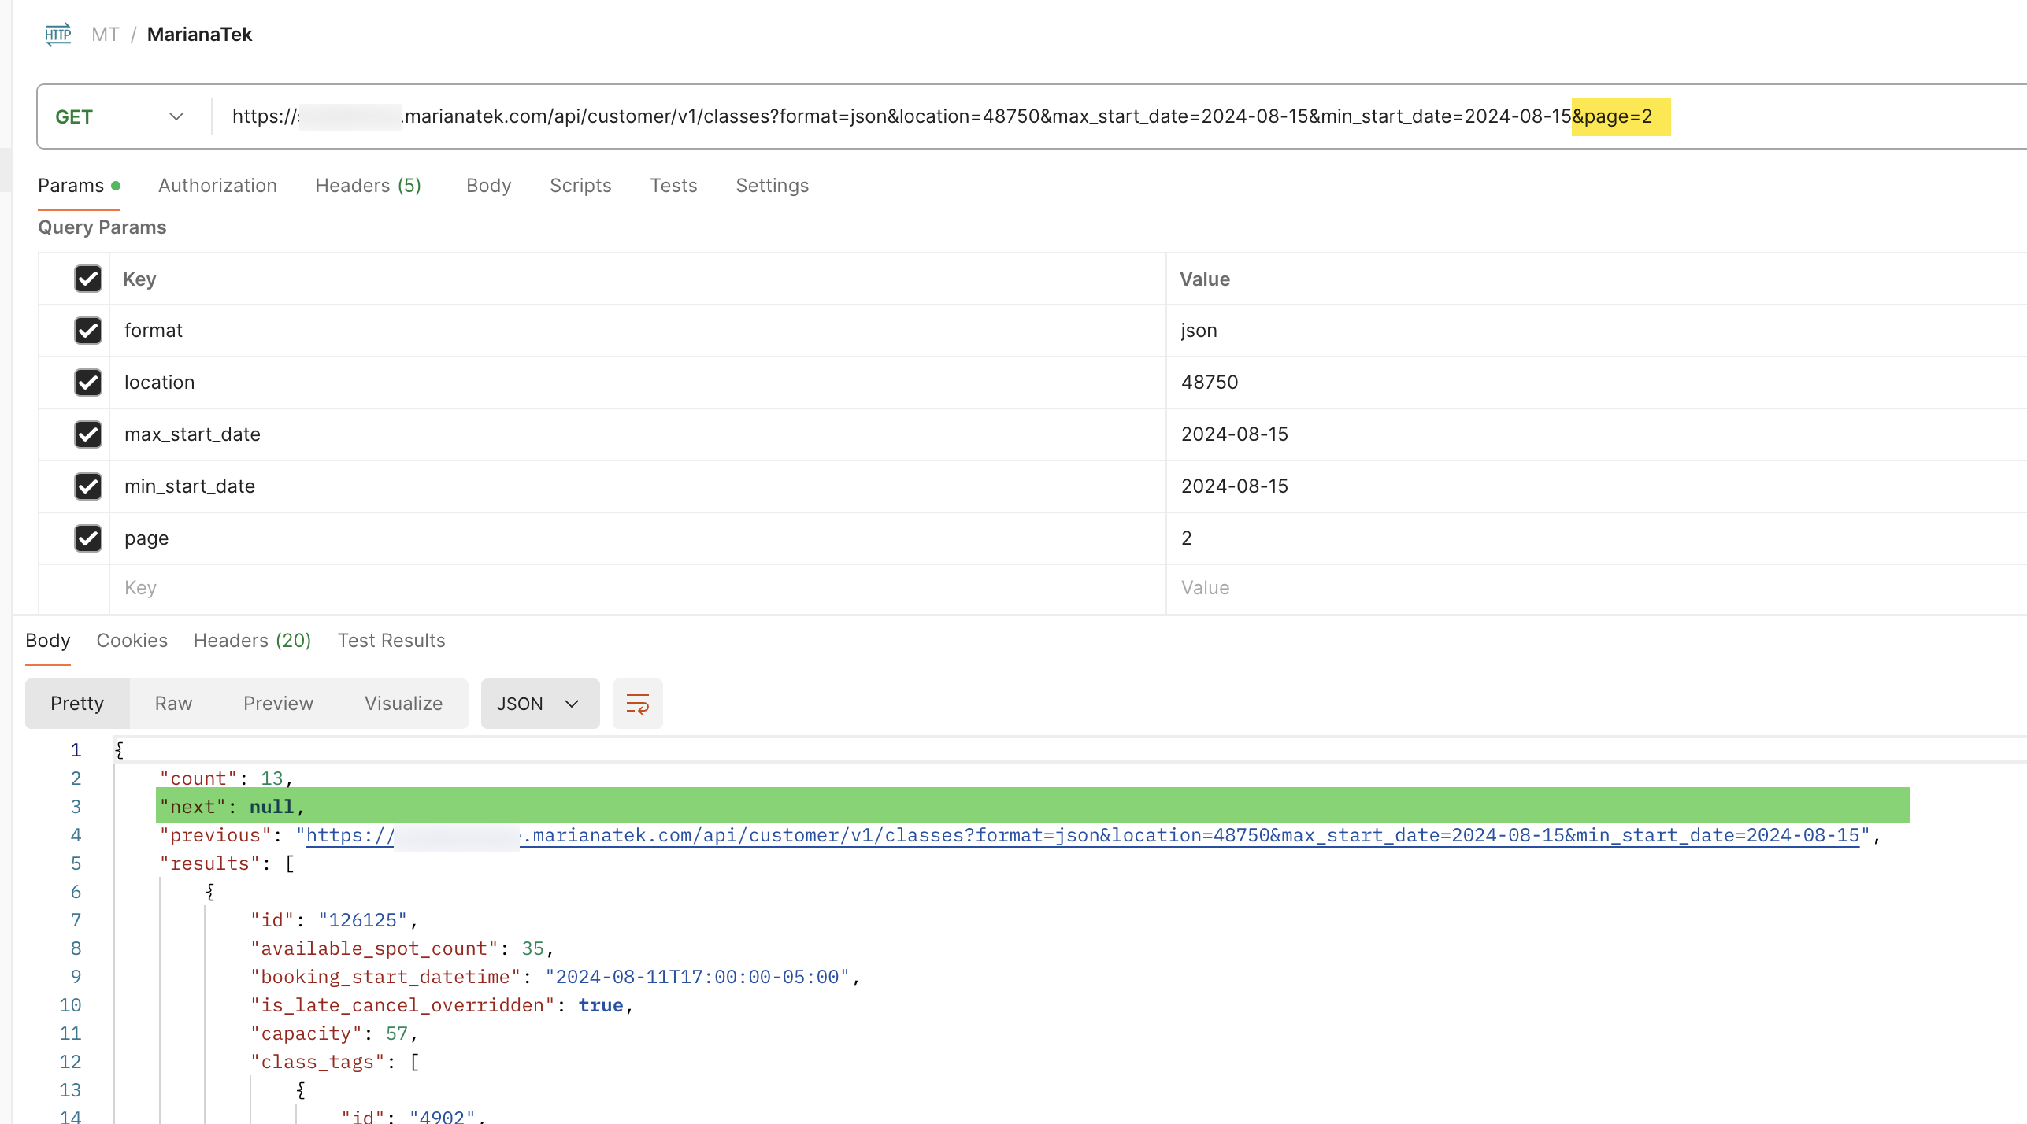Switch to the Tests tab

pyautogui.click(x=673, y=186)
